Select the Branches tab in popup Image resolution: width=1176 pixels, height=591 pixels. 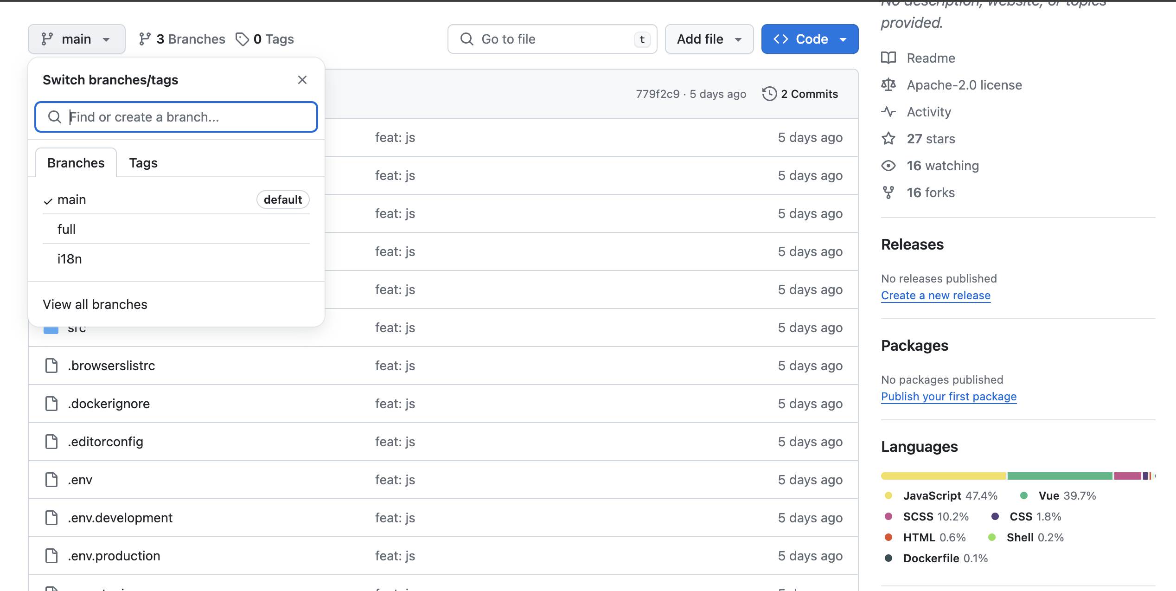[76, 163]
